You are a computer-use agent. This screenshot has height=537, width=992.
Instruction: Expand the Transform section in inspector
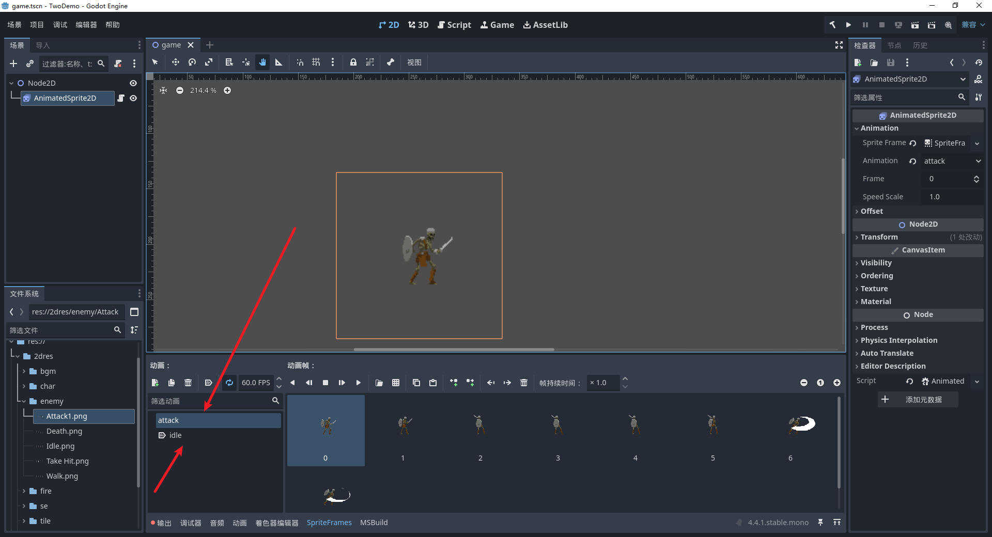(879, 237)
